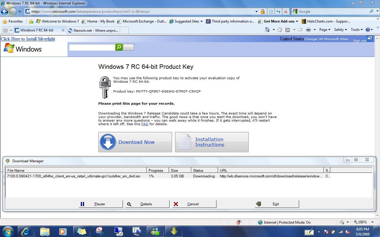This screenshot has height=237, width=380.
Task: Open the tab list dropdown arrow
Action: click(11, 30)
